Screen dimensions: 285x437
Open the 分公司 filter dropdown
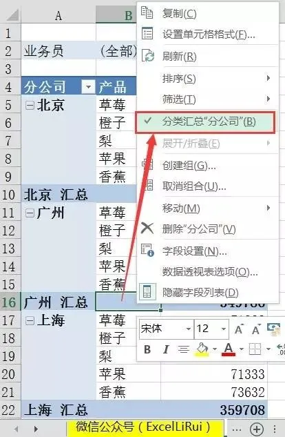pyautogui.click(x=88, y=87)
